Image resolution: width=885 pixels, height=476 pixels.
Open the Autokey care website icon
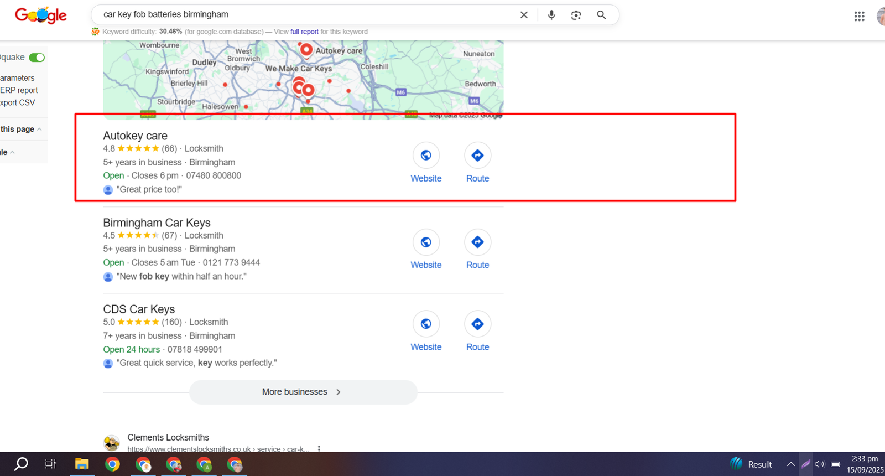(426, 156)
